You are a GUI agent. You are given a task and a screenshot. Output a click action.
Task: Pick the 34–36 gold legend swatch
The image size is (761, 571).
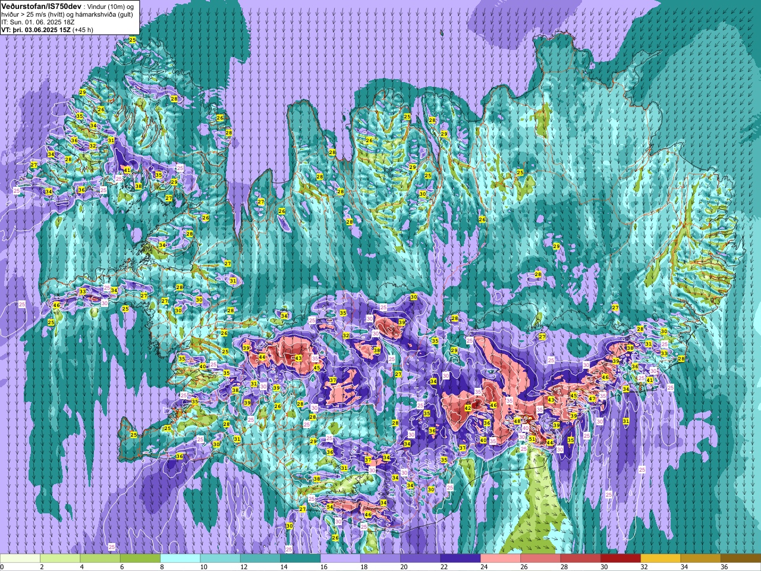(700, 559)
